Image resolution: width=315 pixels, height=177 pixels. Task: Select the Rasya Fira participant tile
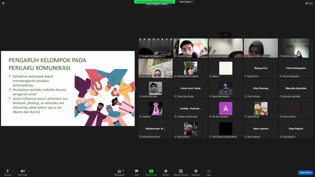pos(261,68)
